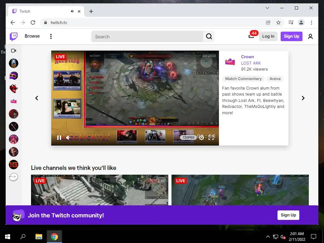Open the Windows Start menu

[8, 237]
